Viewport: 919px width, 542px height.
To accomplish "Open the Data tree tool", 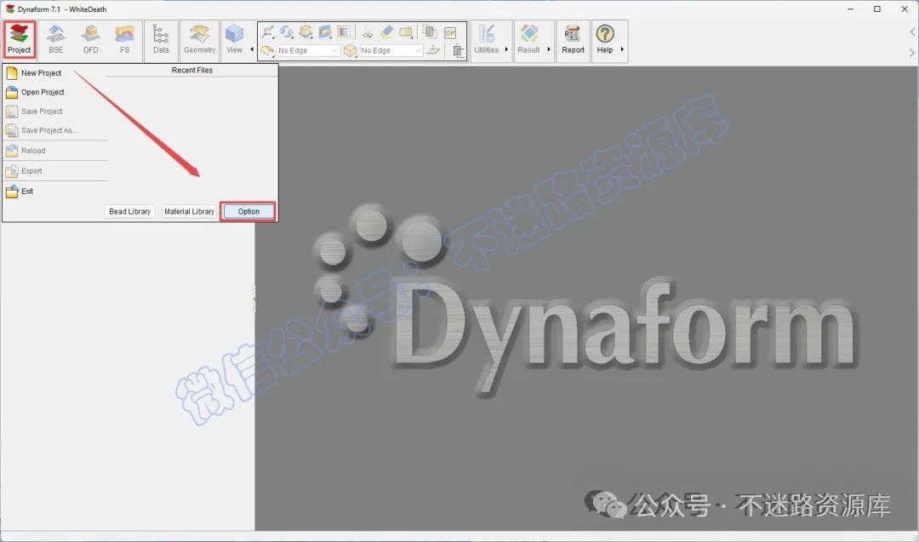I will click(161, 39).
